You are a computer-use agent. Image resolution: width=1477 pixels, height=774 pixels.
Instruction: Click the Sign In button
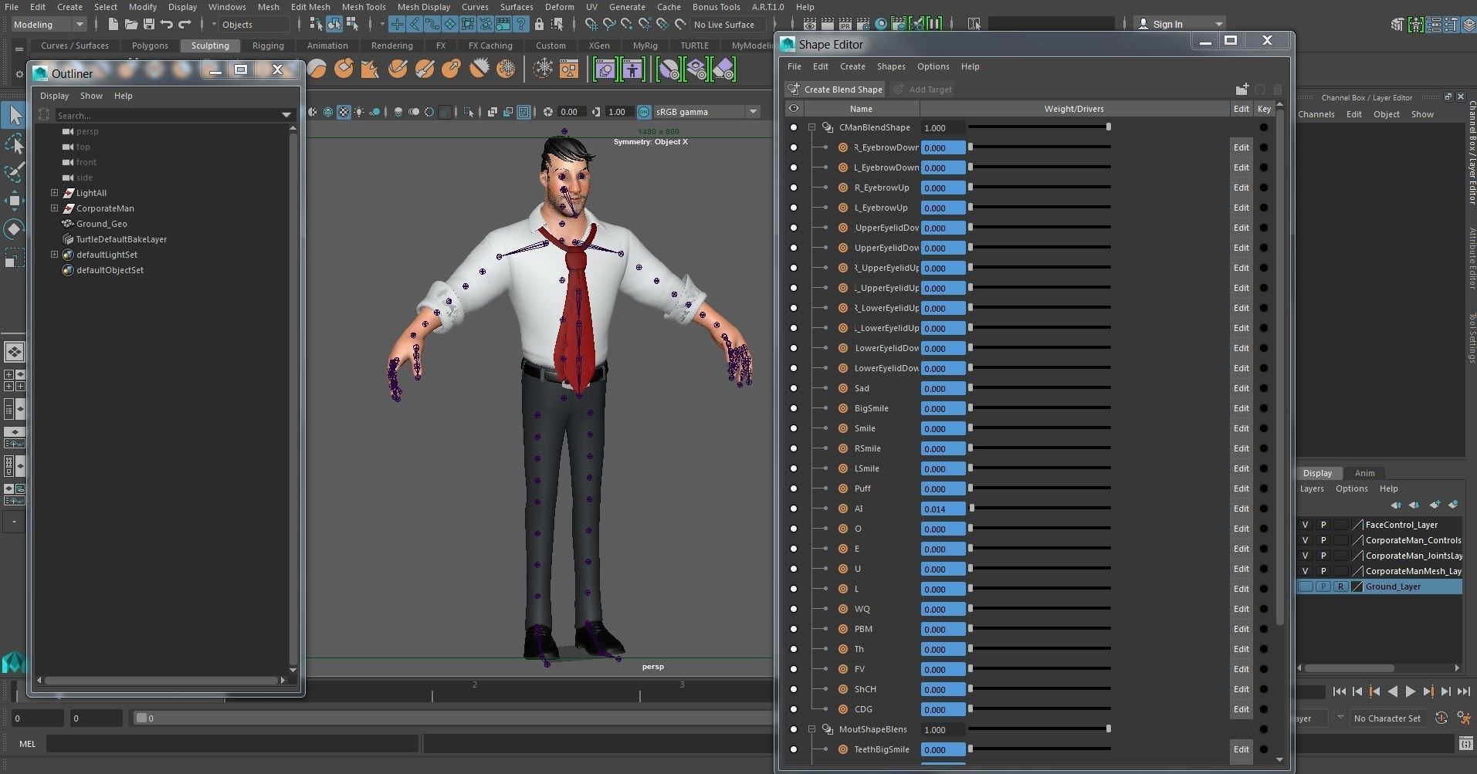pyautogui.click(x=1179, y=24)
